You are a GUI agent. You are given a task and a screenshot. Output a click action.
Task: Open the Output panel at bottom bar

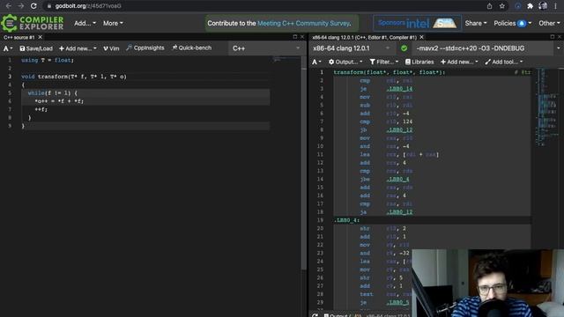(342, 315)
